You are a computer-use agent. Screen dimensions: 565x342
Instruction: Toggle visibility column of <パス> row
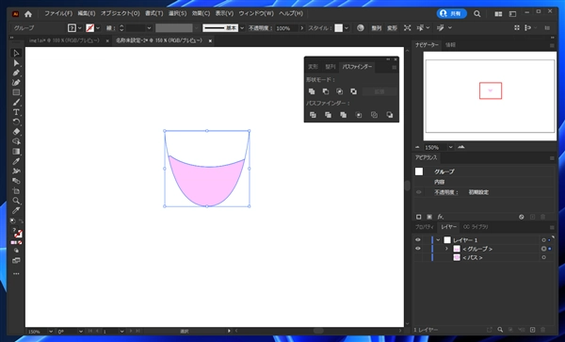click(417, 257)
